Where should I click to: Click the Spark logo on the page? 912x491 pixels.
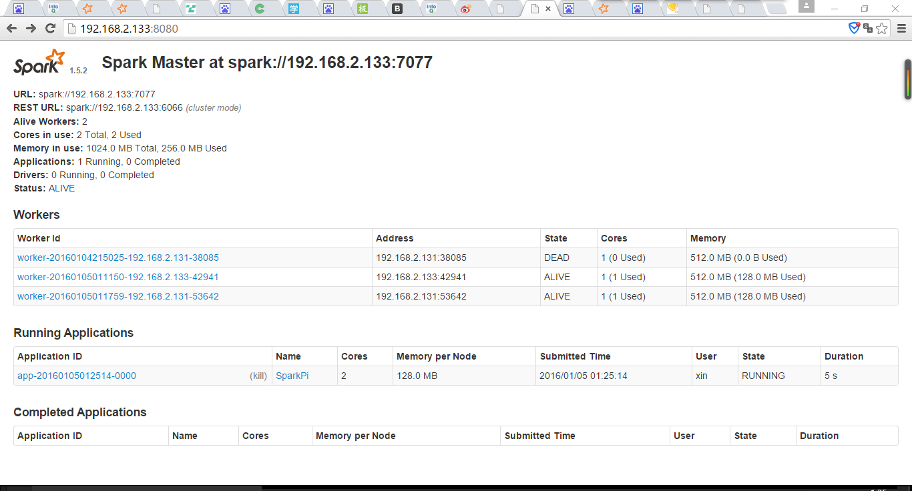(38, 61)
